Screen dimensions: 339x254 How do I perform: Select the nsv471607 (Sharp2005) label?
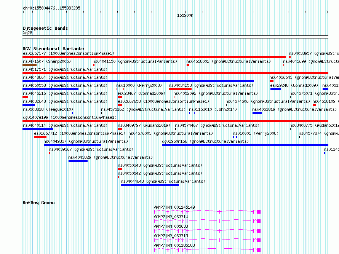[x=47, y=61]
